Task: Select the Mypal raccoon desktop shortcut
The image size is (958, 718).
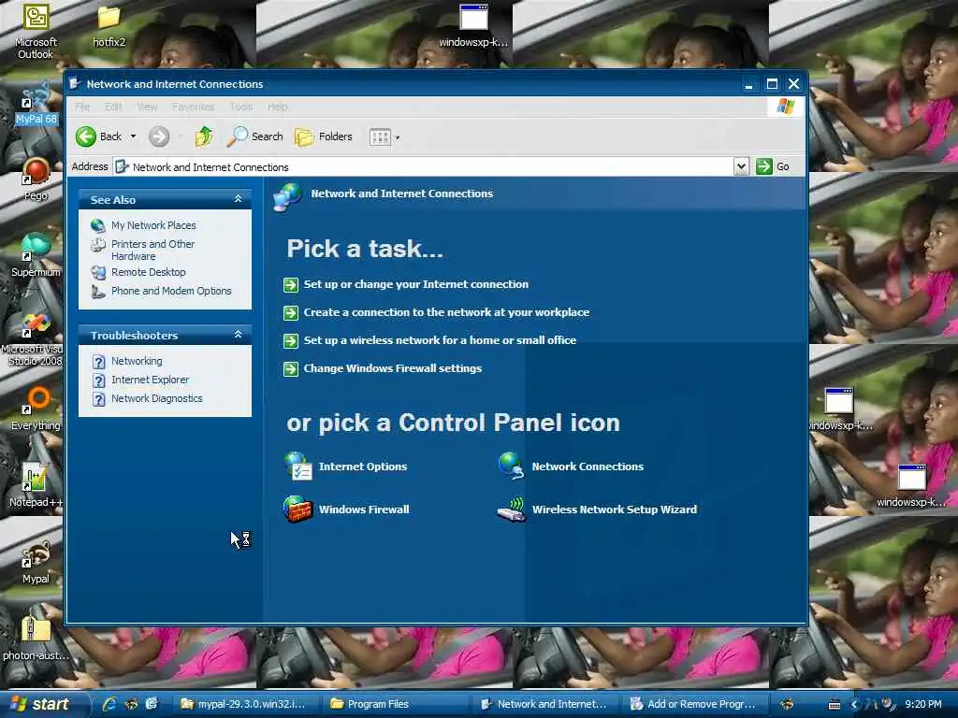Action: pyautogui.click(x=36, y=562)
